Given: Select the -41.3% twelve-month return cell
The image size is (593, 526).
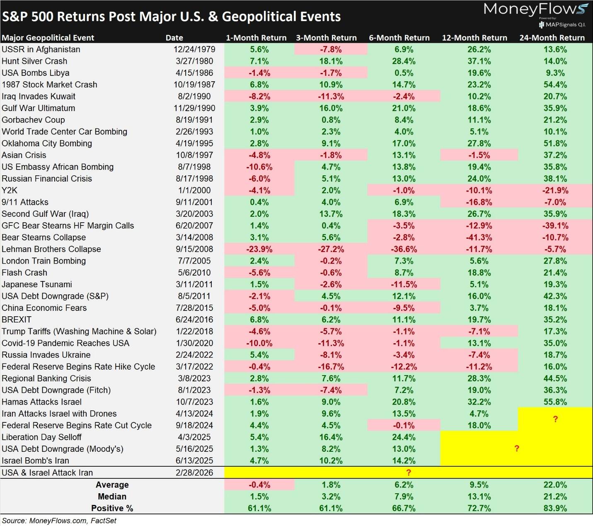Looking at the screenshot, I should [479, 238].
